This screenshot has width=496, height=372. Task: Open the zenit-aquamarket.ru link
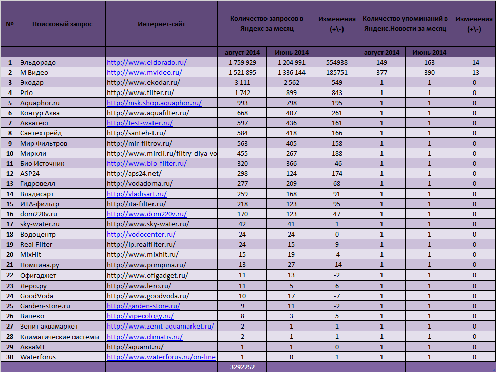click(x=161, y=326)
